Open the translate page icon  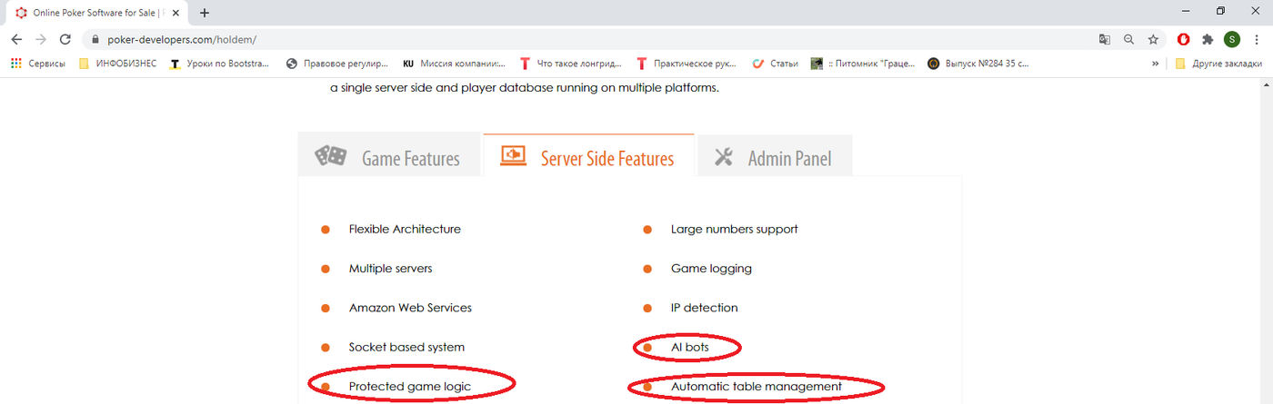1105,40
